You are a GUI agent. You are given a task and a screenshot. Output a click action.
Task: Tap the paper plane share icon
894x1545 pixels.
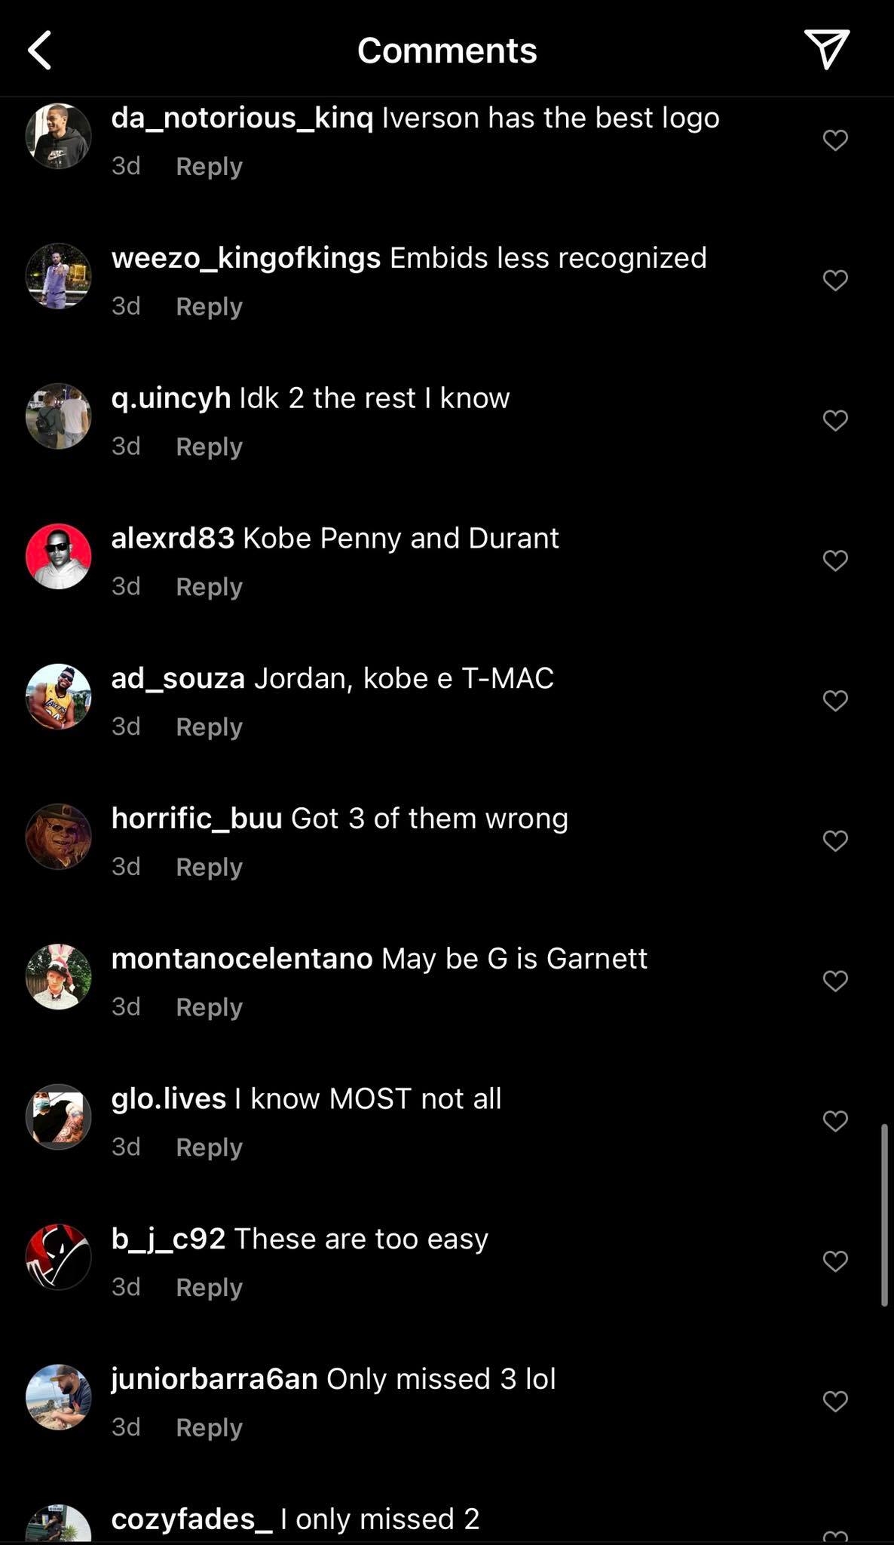(827, 49)
